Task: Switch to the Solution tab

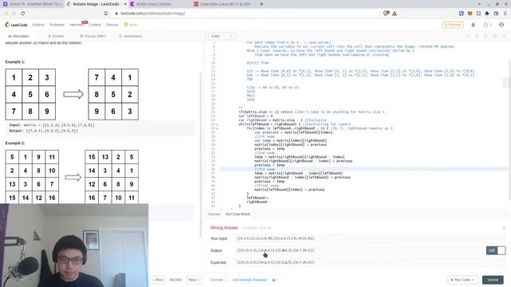Action: pos(56,36)
